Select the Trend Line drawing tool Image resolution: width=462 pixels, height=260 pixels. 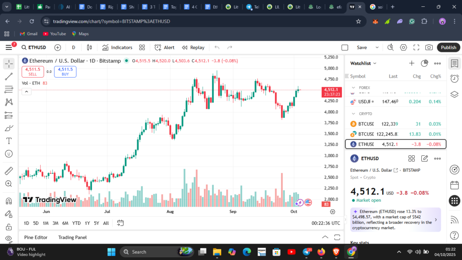[x=8, y=77]
